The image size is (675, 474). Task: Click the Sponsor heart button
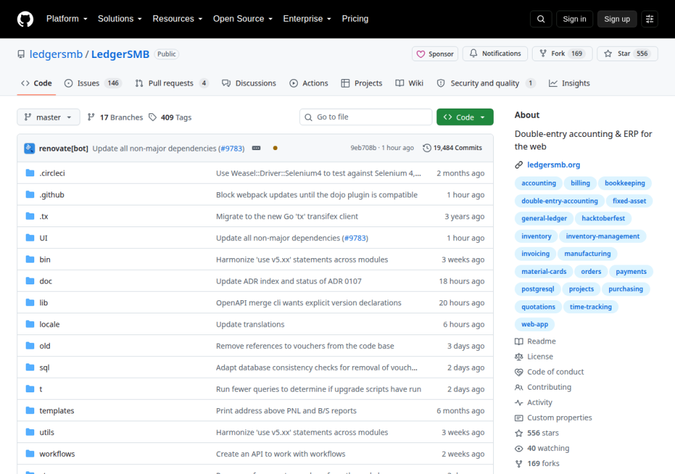point(435,54)
